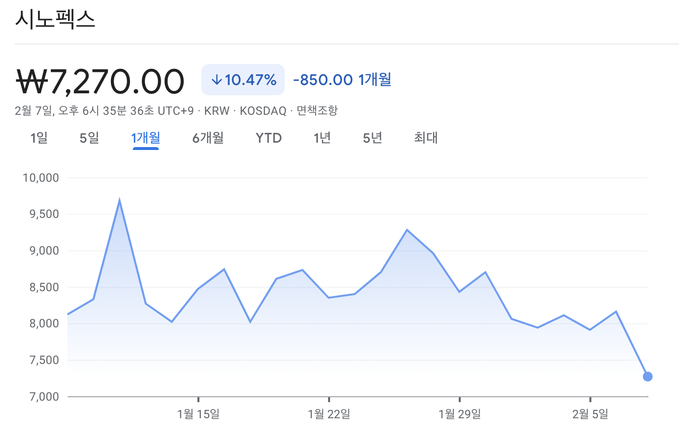The height and width of the screenshot is (428, 679).
Task: Select the 5년 range tab
Action: point(372,138)
